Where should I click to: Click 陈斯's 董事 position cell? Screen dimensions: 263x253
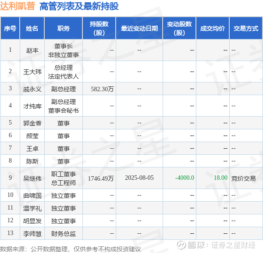click(64, 161)
